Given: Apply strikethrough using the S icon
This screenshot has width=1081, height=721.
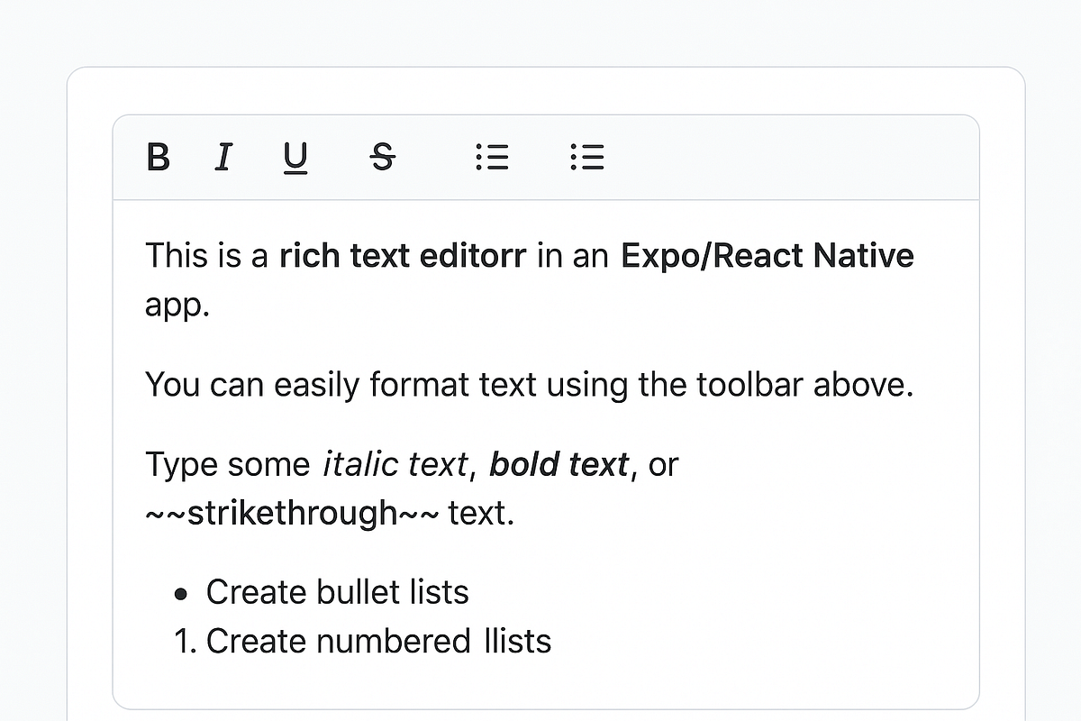Looking at the screenshot, I should (x=382, y=158).
